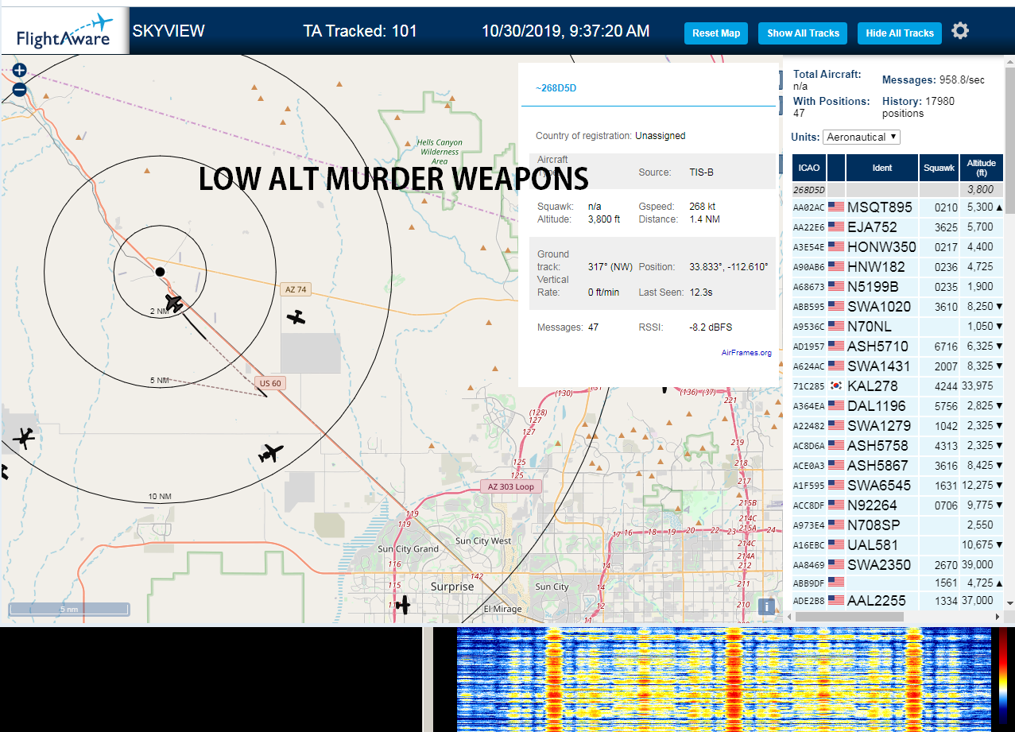The width and height of the screenshot is (1015, 732).
Task: Click the table scrollbar right arrow
Action: click(998, 617)
